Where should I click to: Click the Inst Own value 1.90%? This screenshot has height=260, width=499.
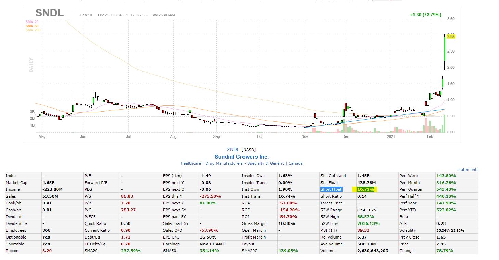coord(285,189)
